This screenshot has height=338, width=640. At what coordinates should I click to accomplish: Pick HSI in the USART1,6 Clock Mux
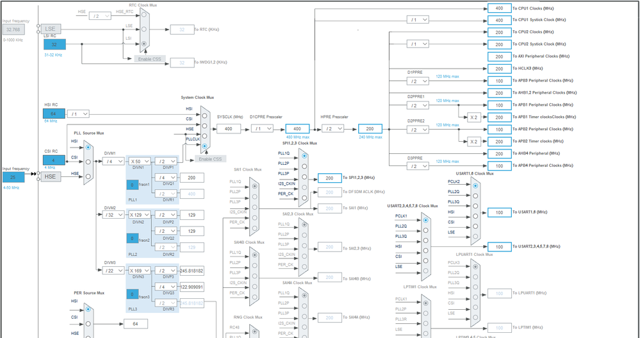(x=475, y=216)
